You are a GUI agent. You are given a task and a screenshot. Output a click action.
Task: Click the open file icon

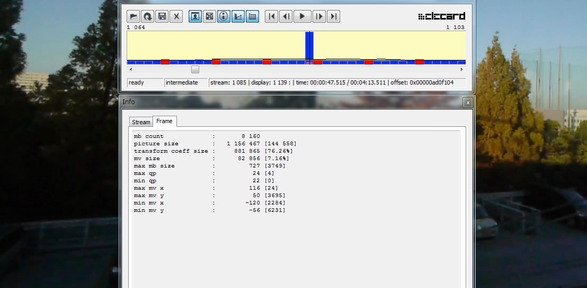click(x=133, y=16)
